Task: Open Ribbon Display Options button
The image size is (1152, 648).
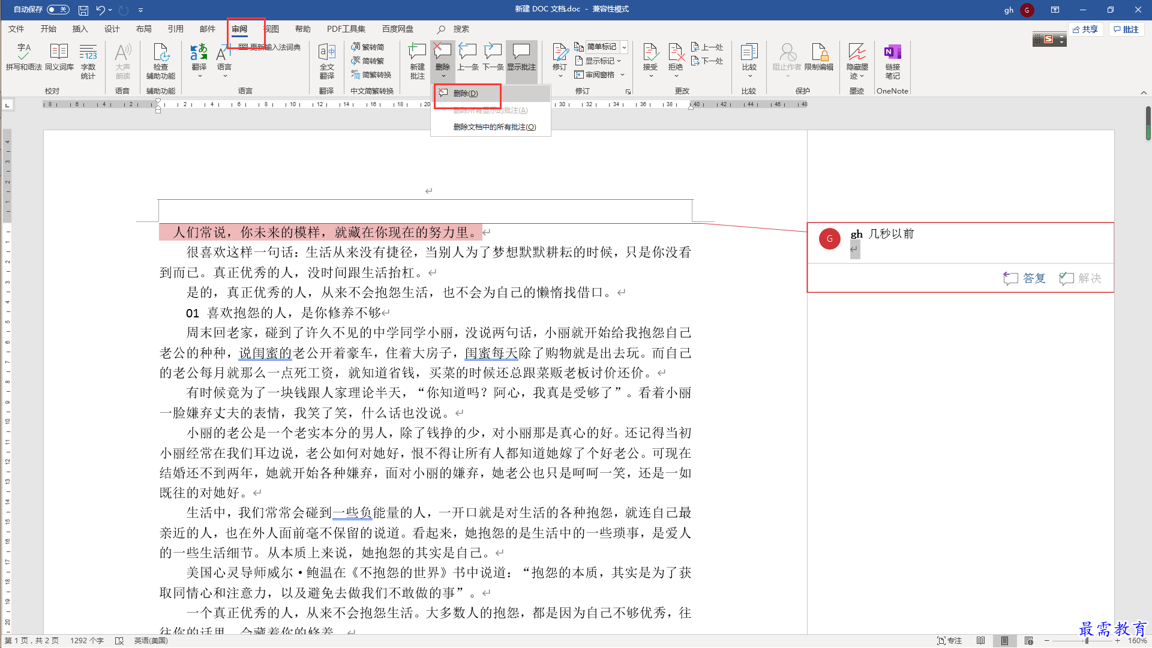Action: (x=1055, y=10)
